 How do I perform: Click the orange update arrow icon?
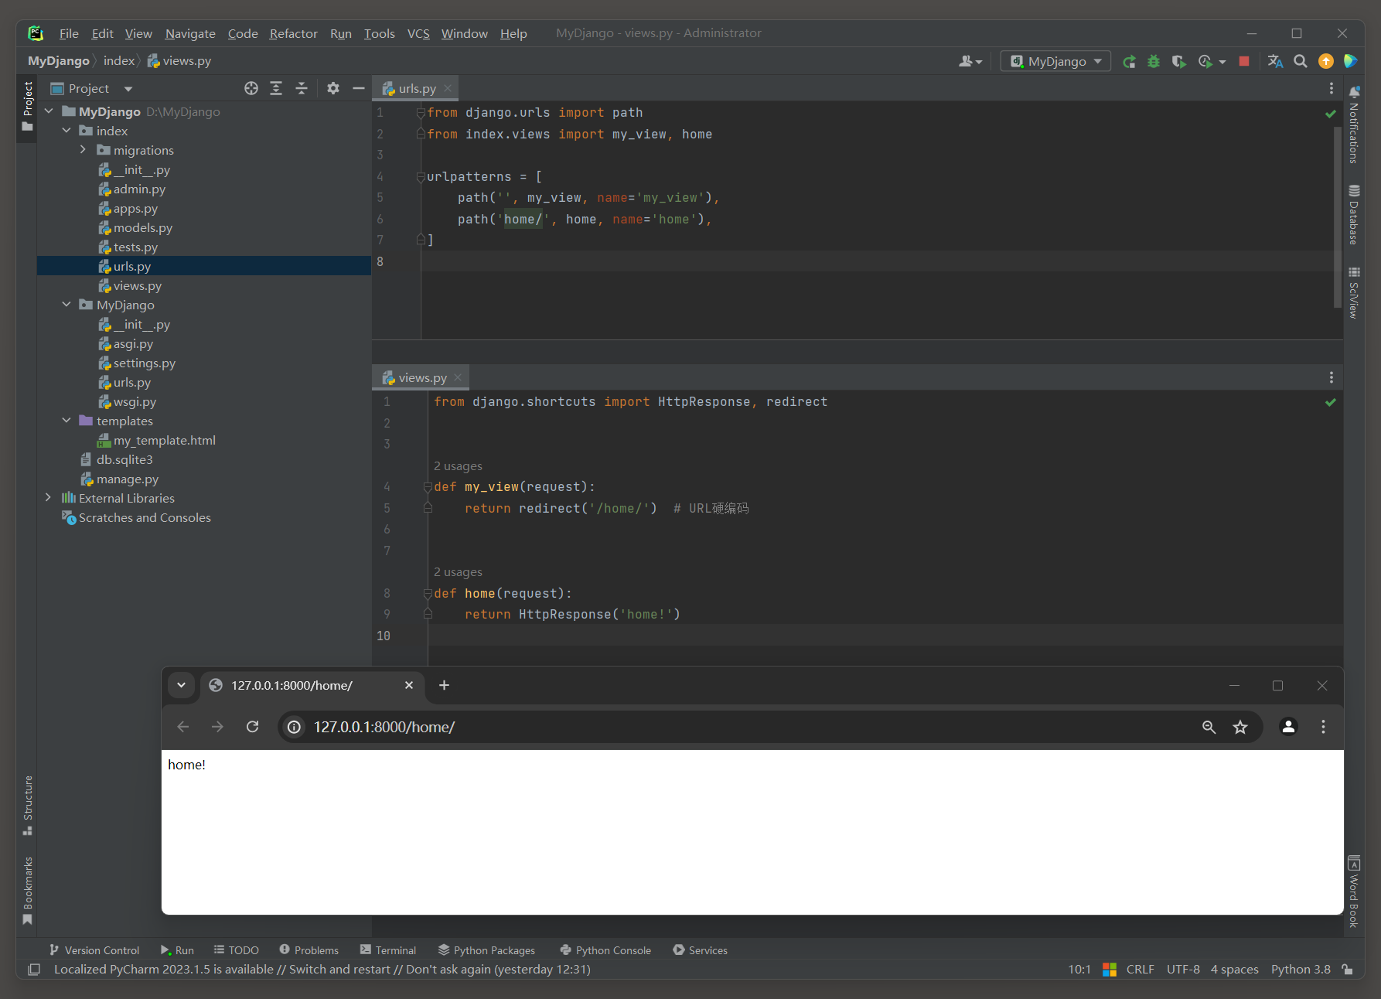pos(1326,61)
